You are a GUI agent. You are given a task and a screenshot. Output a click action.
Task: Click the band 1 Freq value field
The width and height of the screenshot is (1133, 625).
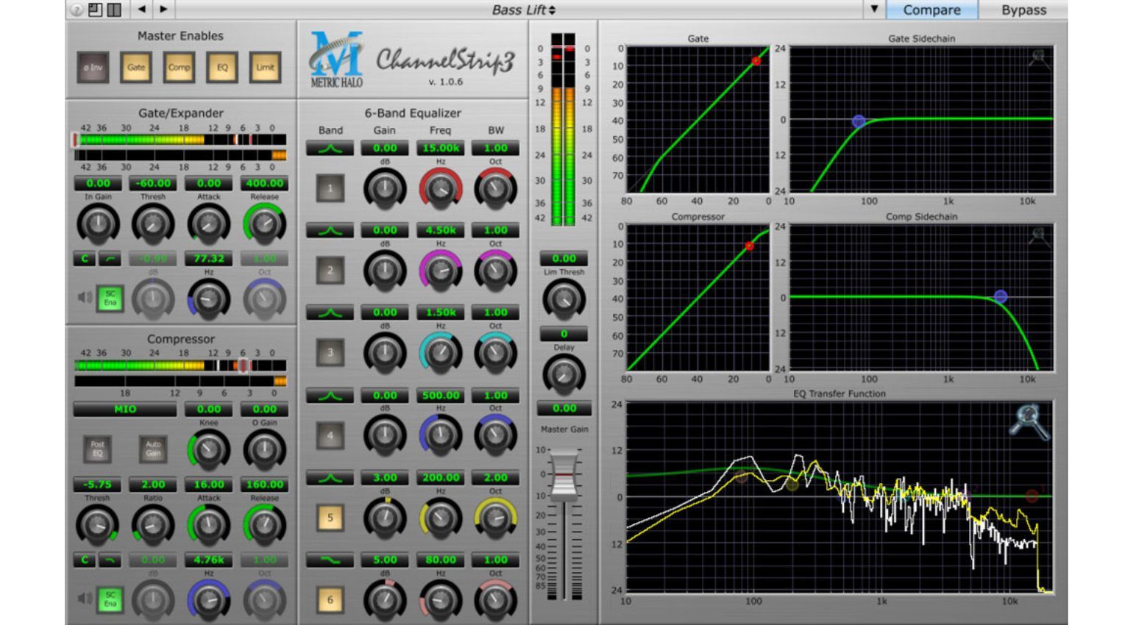(x=440, y=149)
